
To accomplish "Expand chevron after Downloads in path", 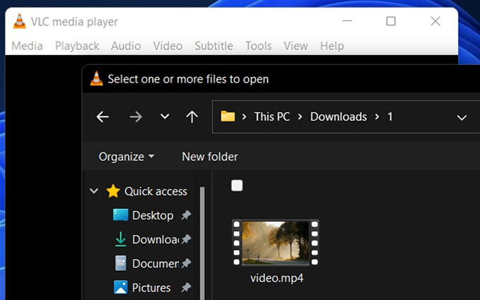I will 377,116.
